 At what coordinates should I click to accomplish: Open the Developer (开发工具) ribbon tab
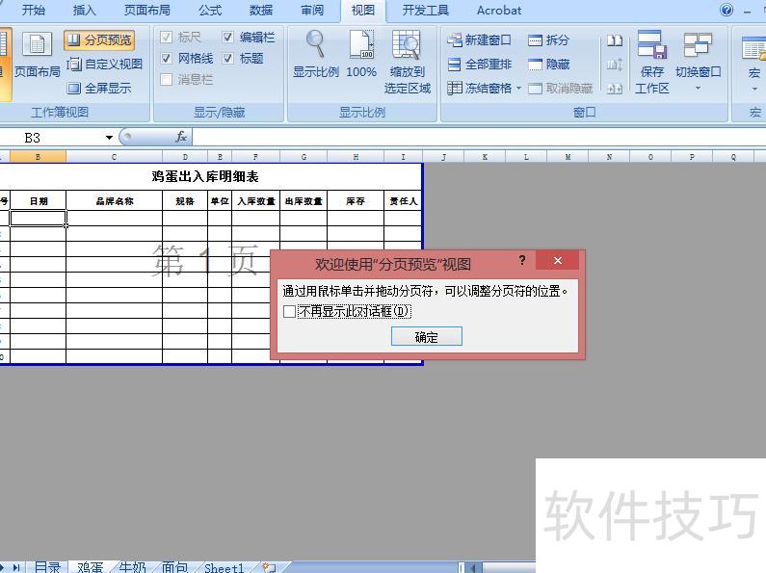click(x=425, y=11)
